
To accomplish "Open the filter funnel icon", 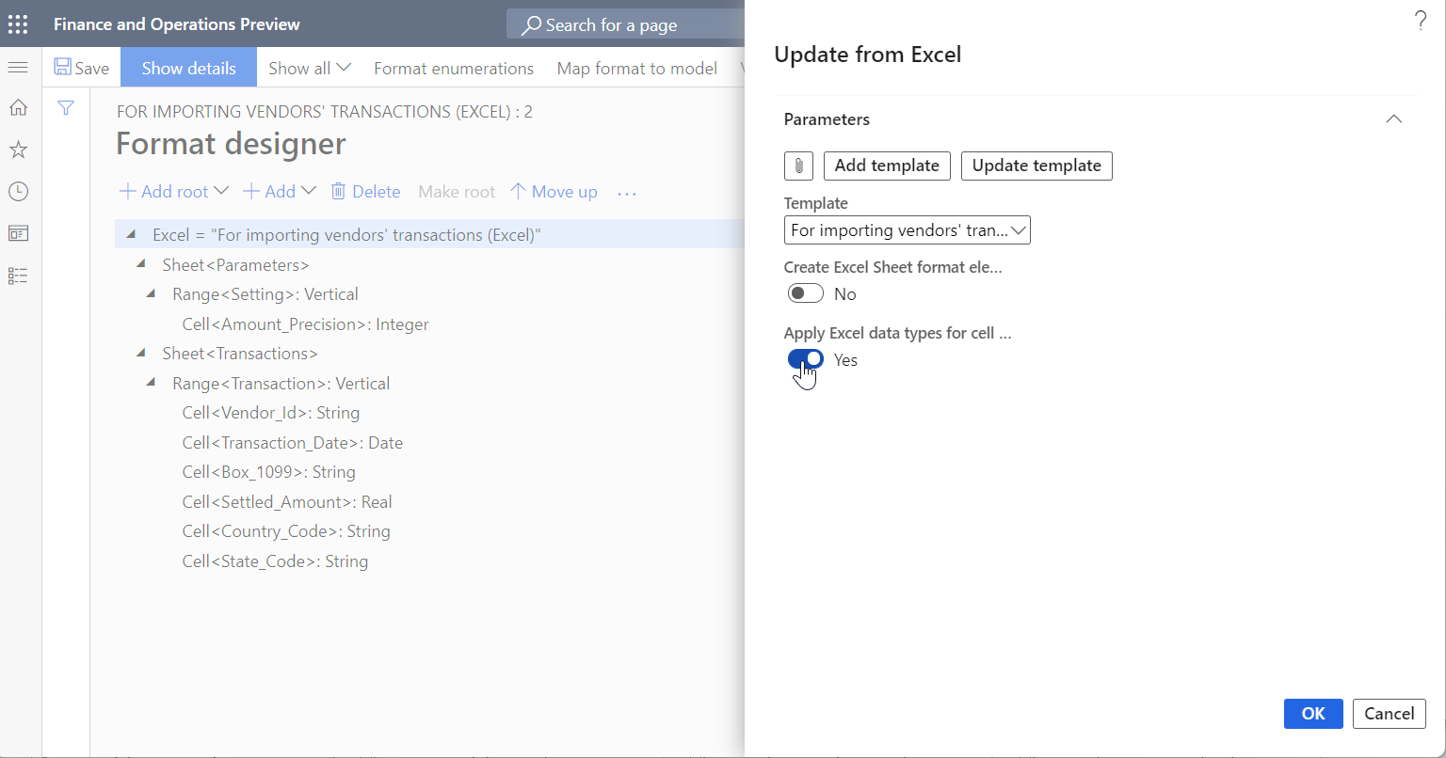I will tap(65, 108).
